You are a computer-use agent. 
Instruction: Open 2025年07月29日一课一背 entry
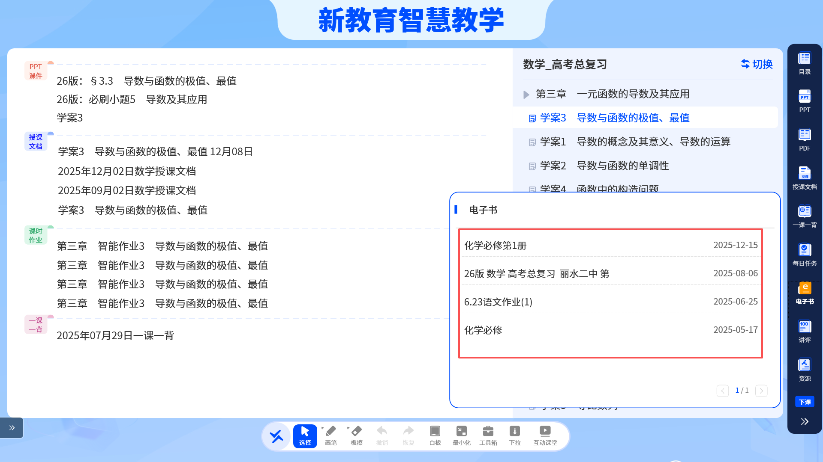[x=115, y=335]
